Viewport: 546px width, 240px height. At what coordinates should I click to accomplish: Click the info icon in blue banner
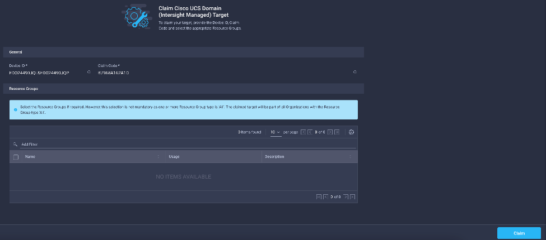coord(15,109)
